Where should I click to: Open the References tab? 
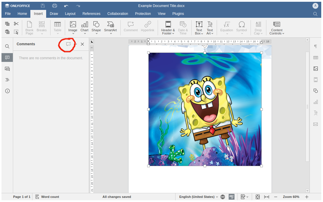tap(91, 14)
